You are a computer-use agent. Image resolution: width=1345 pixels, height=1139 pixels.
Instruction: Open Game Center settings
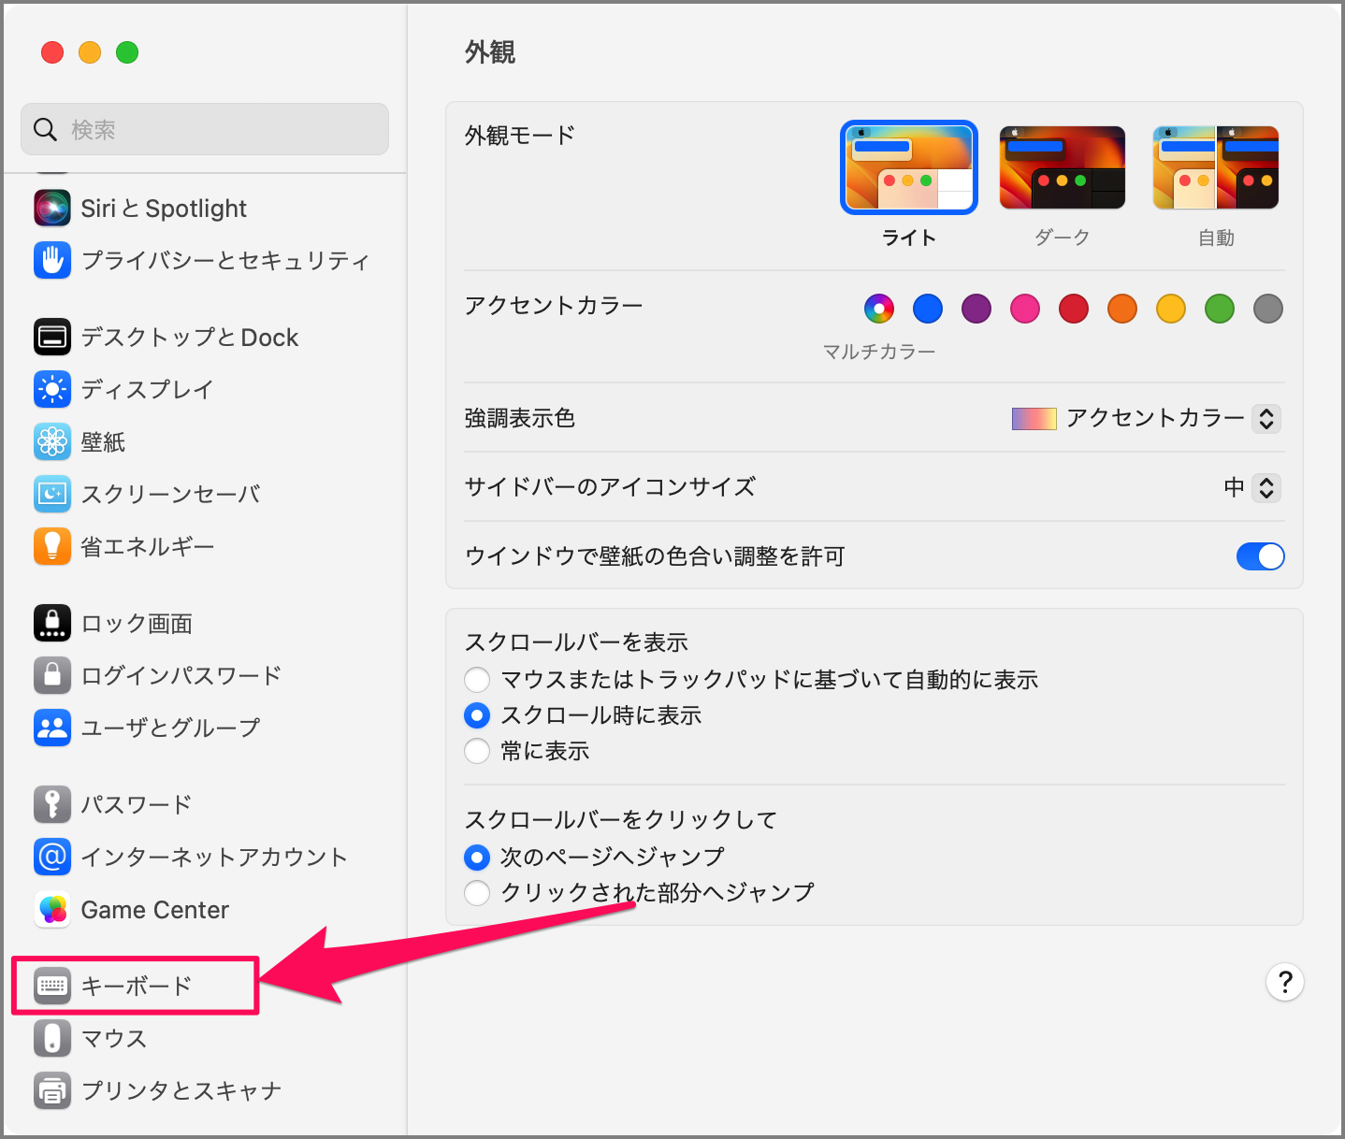point(155,909)
